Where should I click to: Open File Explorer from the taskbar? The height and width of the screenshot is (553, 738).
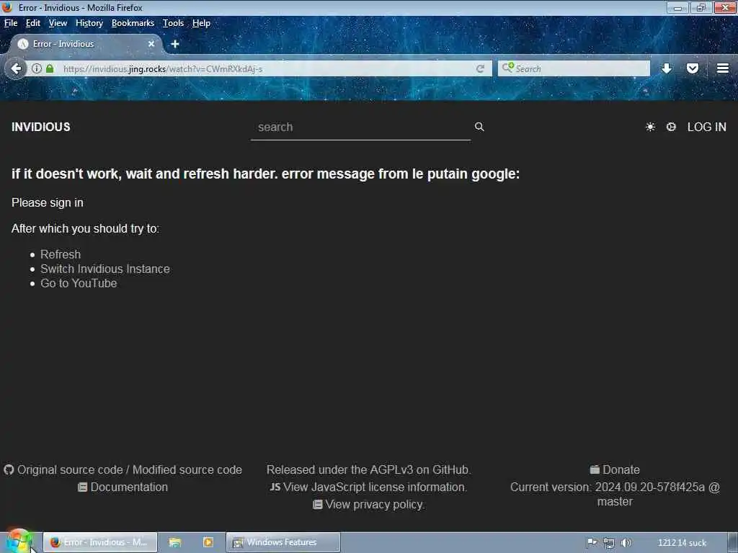coord(175,542)
